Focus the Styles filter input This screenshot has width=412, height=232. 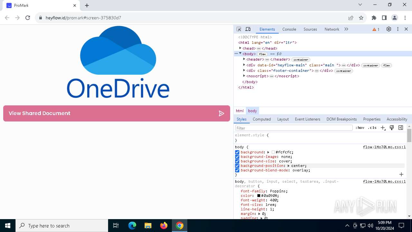pyautogui.click(x=294, y=128)
